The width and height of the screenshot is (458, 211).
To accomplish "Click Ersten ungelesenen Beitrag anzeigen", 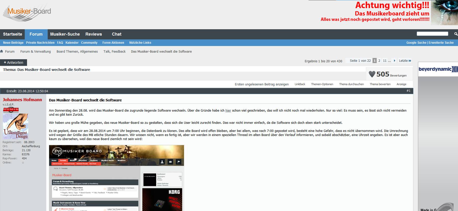I will (262, 84).
